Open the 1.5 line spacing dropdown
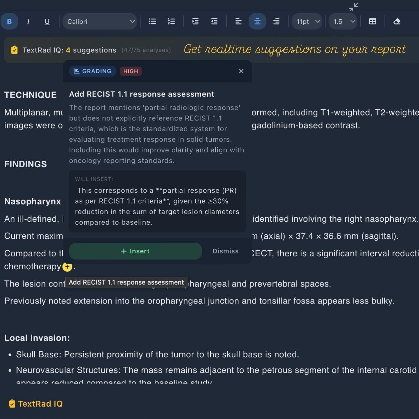The height and width of the screenshot is (419, 419). (343, 21)
